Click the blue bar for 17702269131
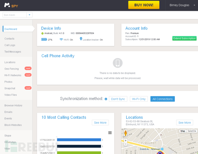The image size is (198, 154). (x=79, y=140)
